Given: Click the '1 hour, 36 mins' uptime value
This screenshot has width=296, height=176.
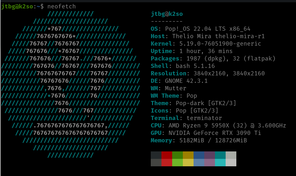Looking at the screenshot, I should tap(206, 51).
